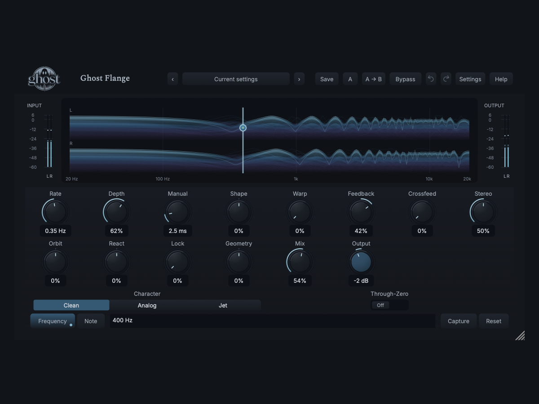
Task: Click the input level meter
Action: point(49,141)
